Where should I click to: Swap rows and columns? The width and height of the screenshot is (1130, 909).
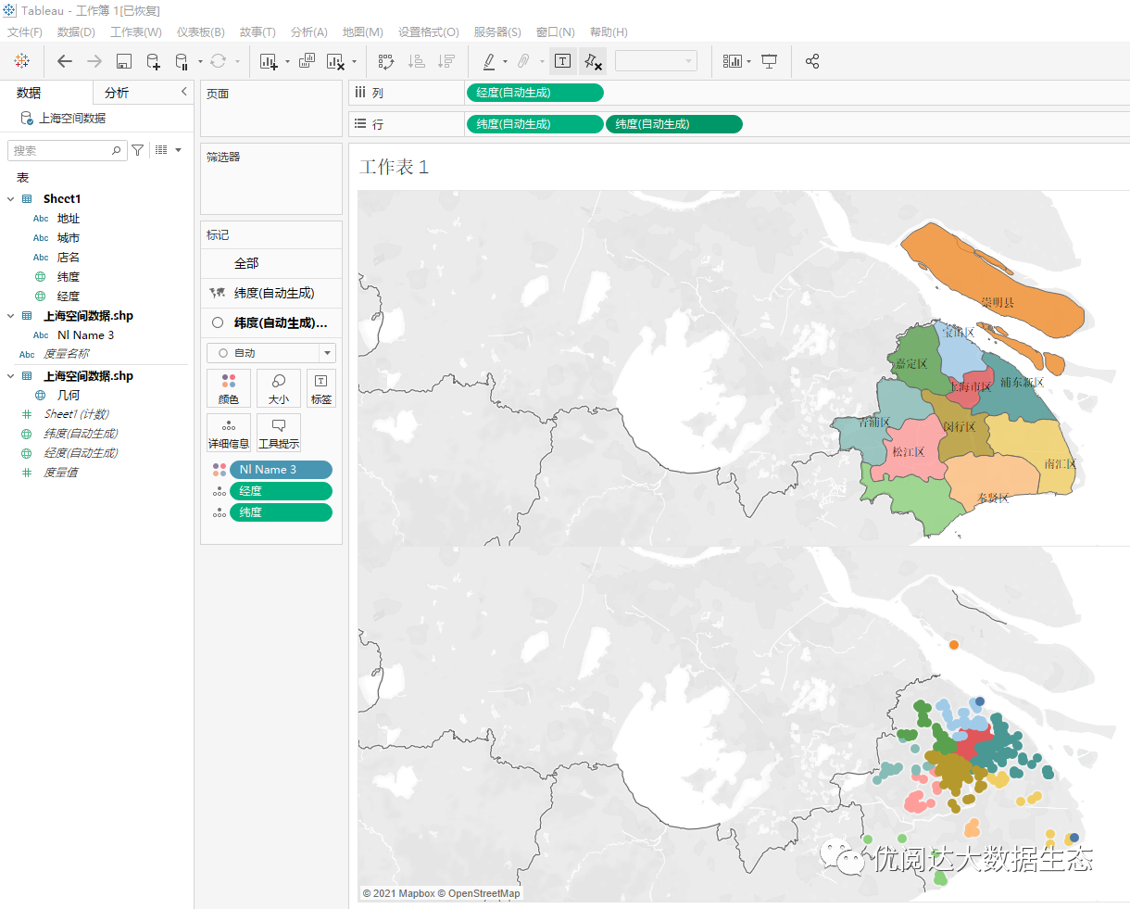[386, 61]
